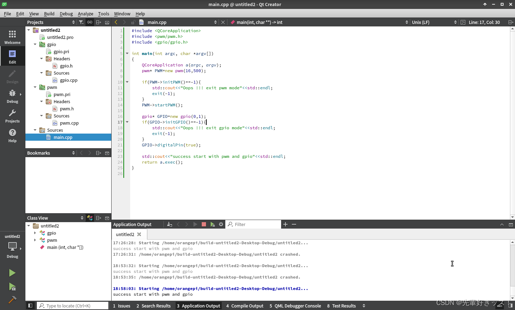
Task: Zoom in the Application Output text
Action: 285,224
